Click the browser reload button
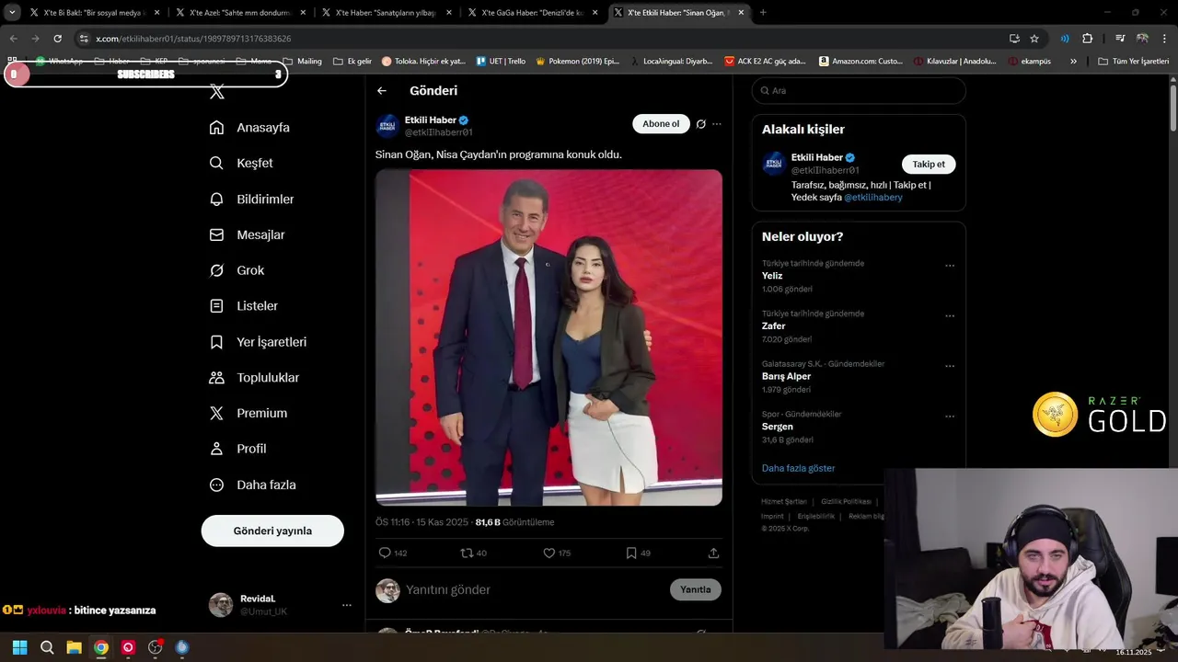 (57, 39)
